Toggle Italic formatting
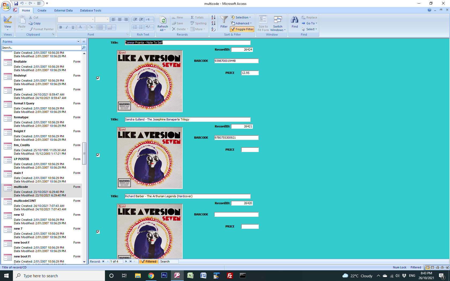Viewport: 450px width, 281px height. point(67,27)
